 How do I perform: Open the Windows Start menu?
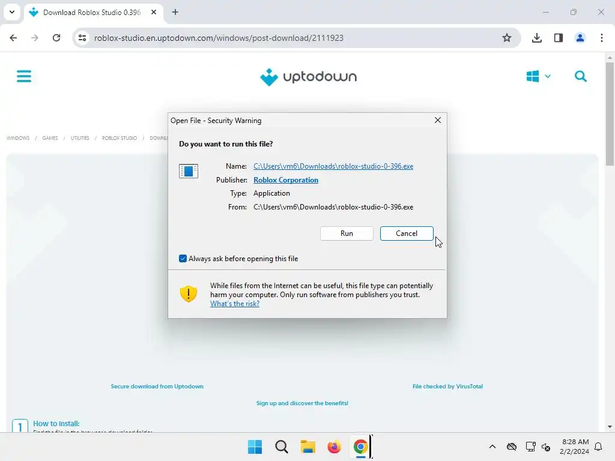tap(255, 447)
